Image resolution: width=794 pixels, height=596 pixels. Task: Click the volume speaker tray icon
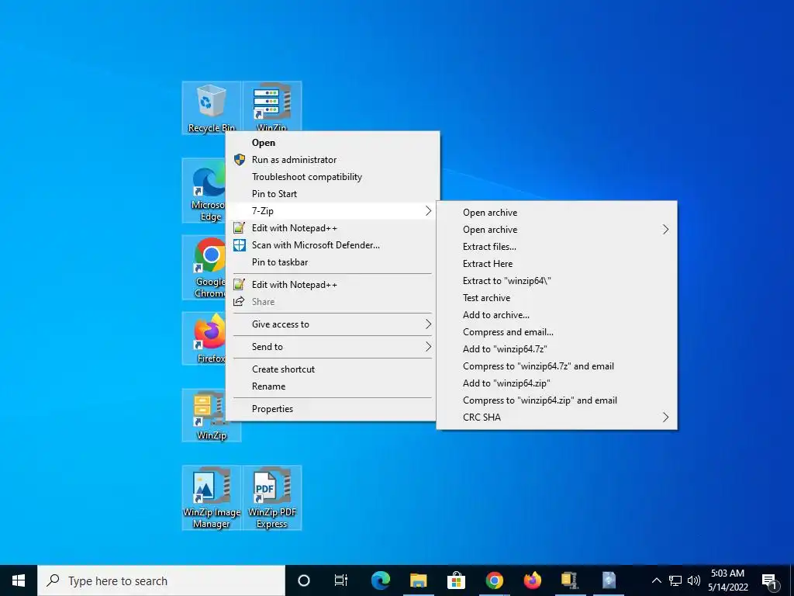(694, 580)
